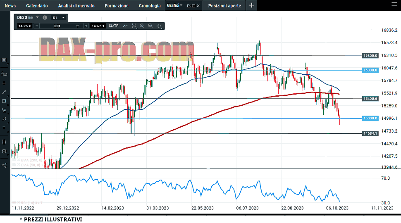
Task: Open the hamburger main menu
Action: 394,4
